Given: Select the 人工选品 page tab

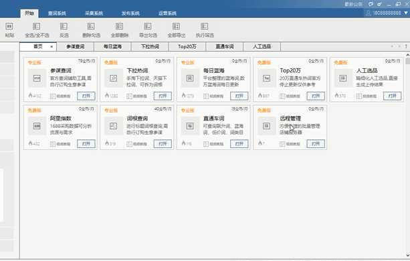Looking at the screenshot, I should 262,47.
